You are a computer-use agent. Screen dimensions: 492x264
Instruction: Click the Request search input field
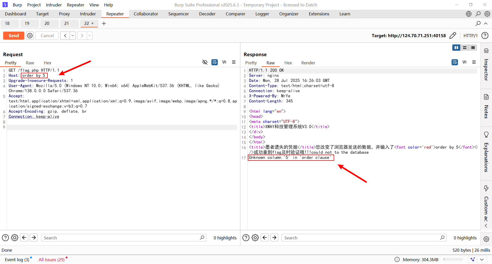(x=124, y=238)
